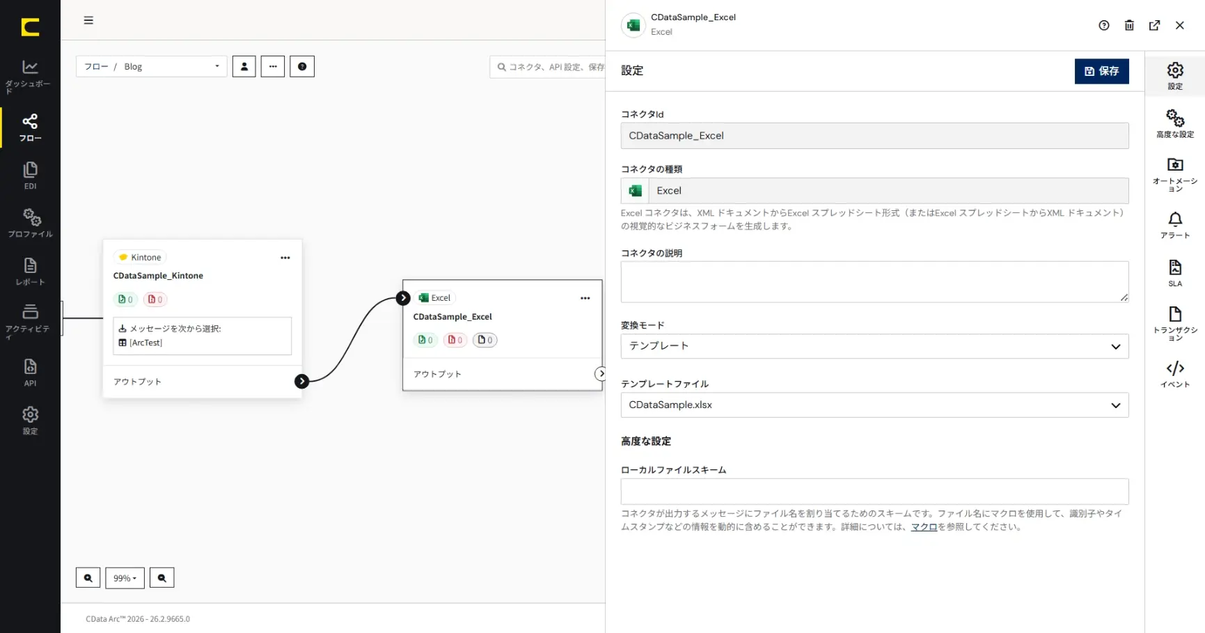
Task: Expand the 変換モード dropdown
Action: click(874, 346)
